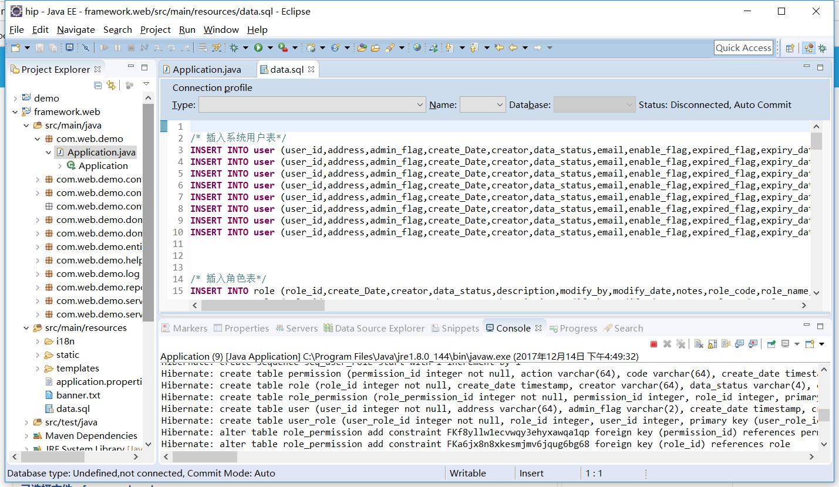Screen dimensions: 839x487
Task: Open the Window menu
Action: click(x=221, y=30)
